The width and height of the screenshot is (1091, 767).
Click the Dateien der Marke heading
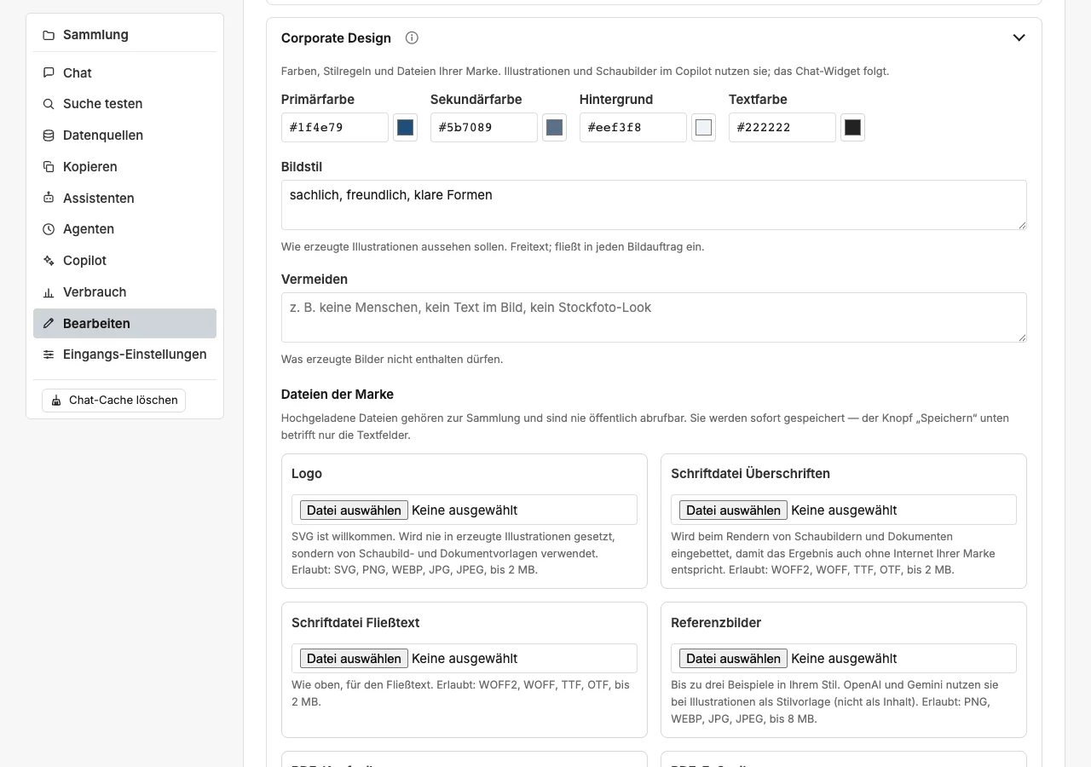[x=338, y=394]
